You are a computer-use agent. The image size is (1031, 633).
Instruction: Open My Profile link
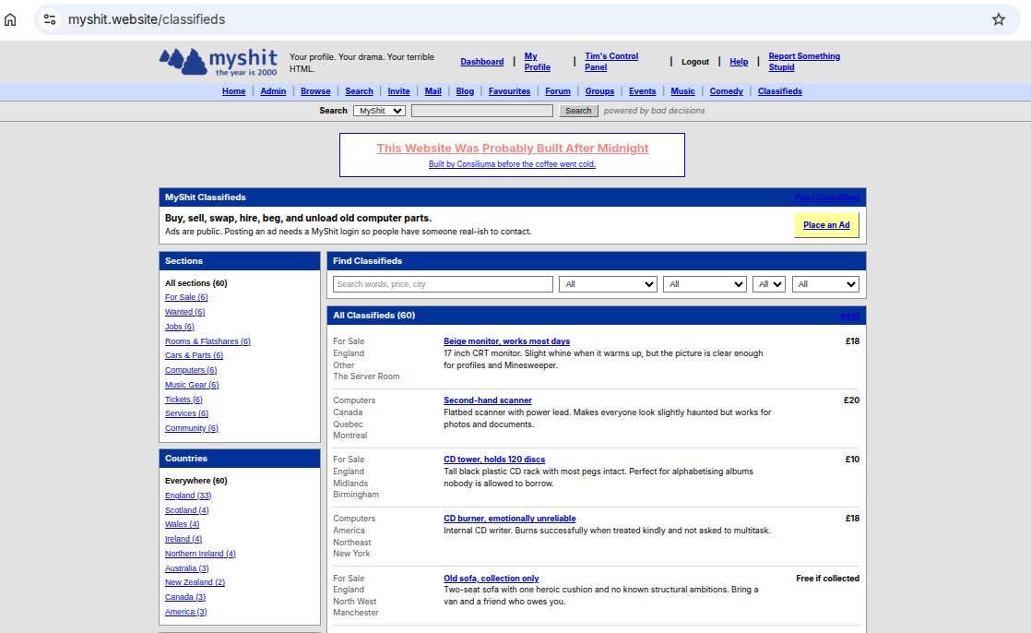(x=538, y=62)
